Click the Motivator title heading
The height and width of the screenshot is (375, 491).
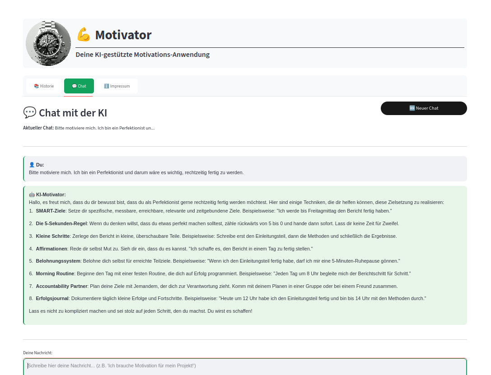coord(123,35)
